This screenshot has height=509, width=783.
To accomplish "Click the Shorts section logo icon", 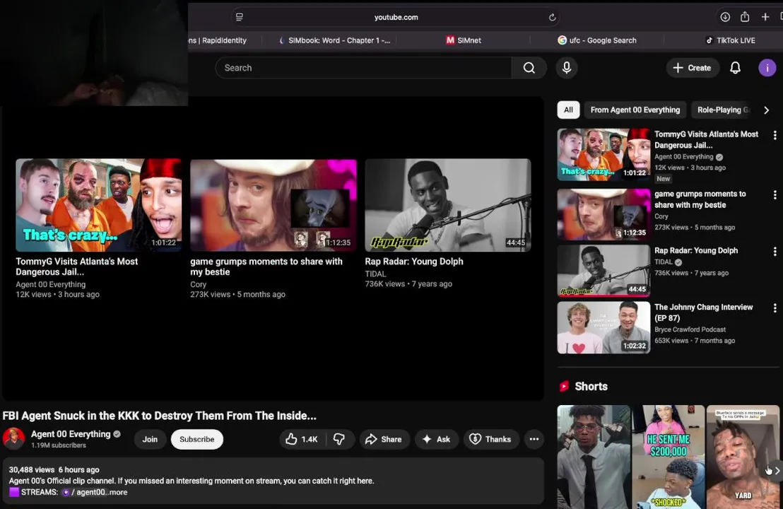I will pyautogui.click(x=564, y=386).
